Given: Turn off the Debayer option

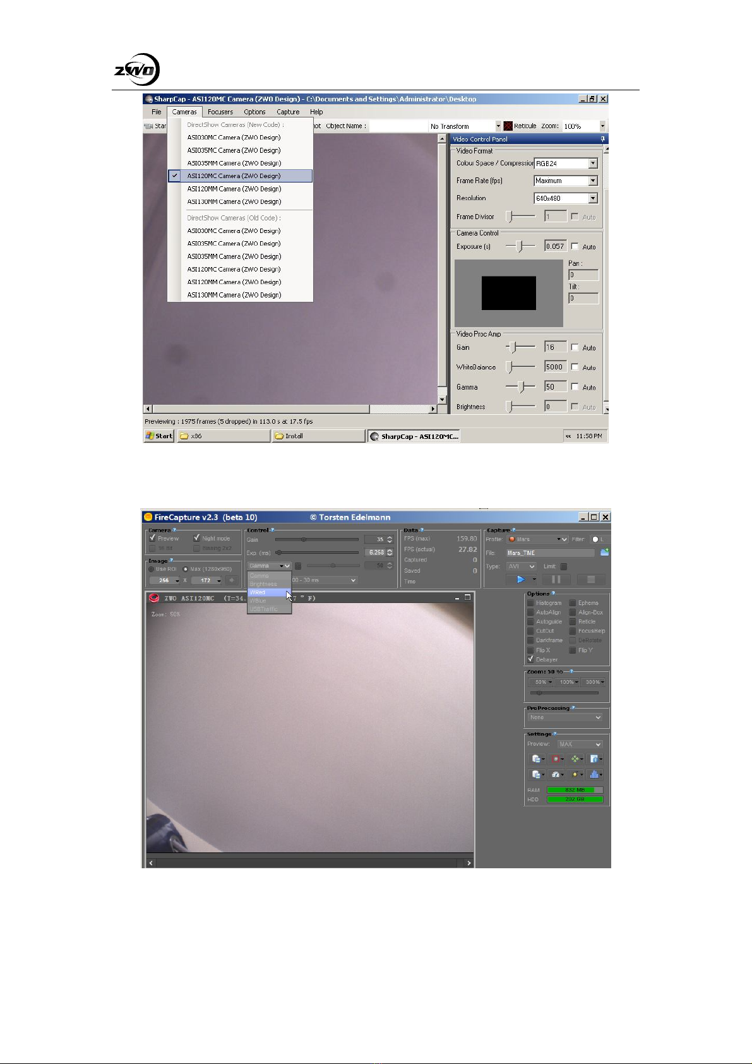Looking at the screenshot, I should click(530, 659).
